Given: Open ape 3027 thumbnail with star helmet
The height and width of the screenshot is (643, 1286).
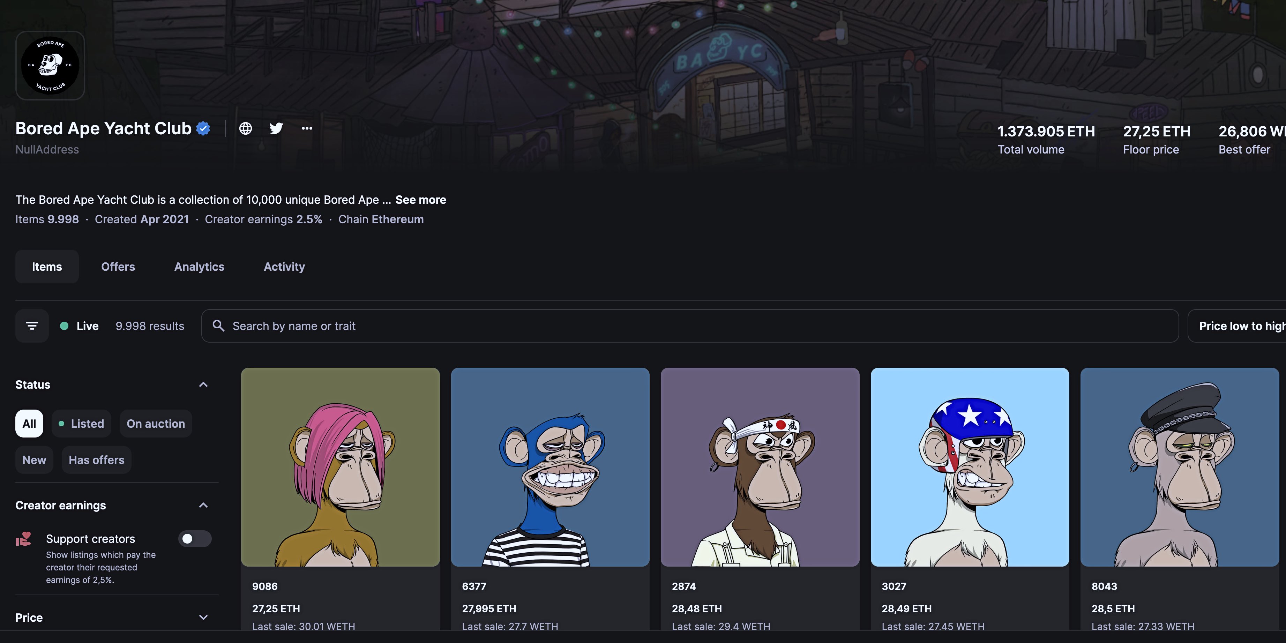Looking at the screenshot, I should (970, 467).
